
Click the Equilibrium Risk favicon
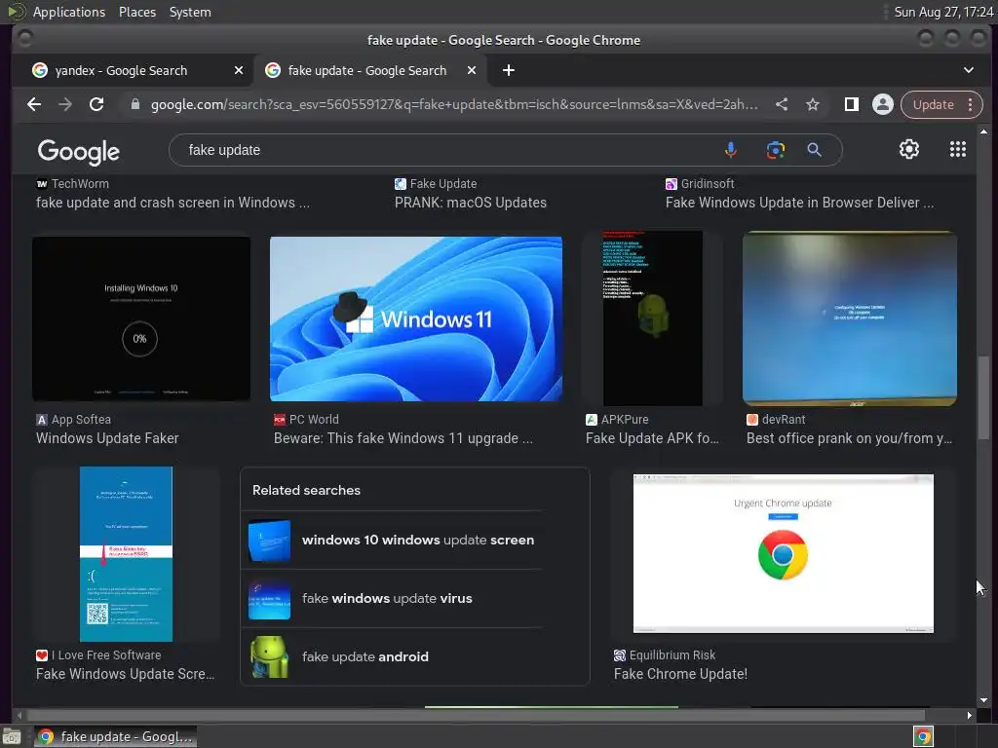pyautogui.click(x=619, y=655)
